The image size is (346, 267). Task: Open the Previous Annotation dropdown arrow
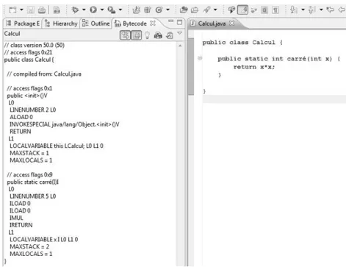321,10
